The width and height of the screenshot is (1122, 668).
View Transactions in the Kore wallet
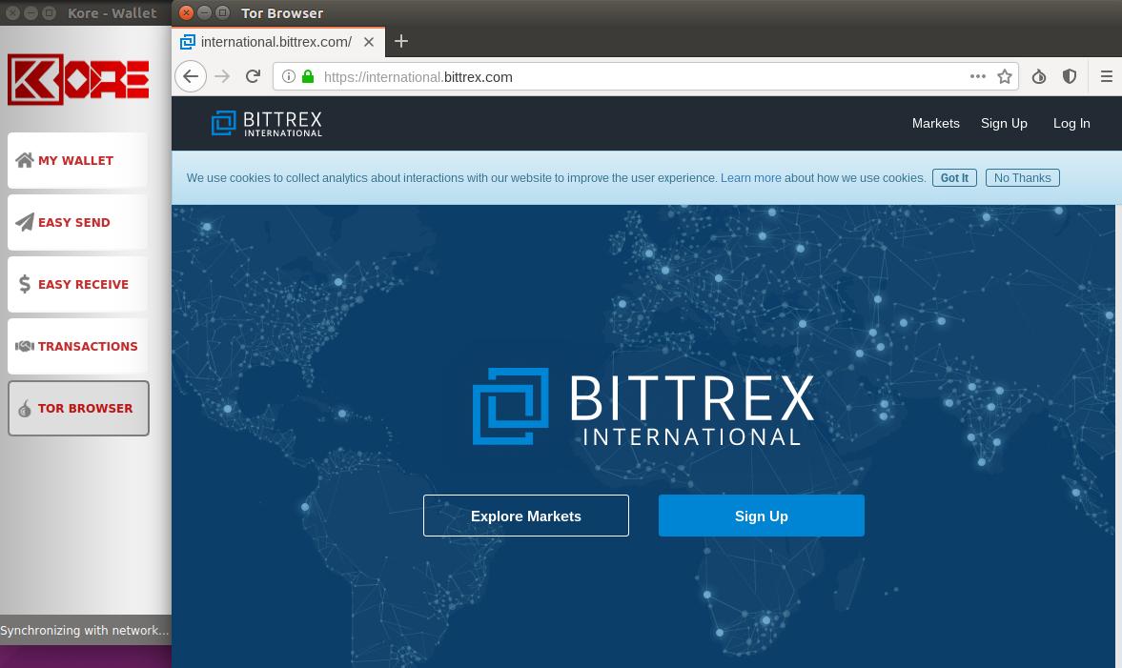click(88, 346)
